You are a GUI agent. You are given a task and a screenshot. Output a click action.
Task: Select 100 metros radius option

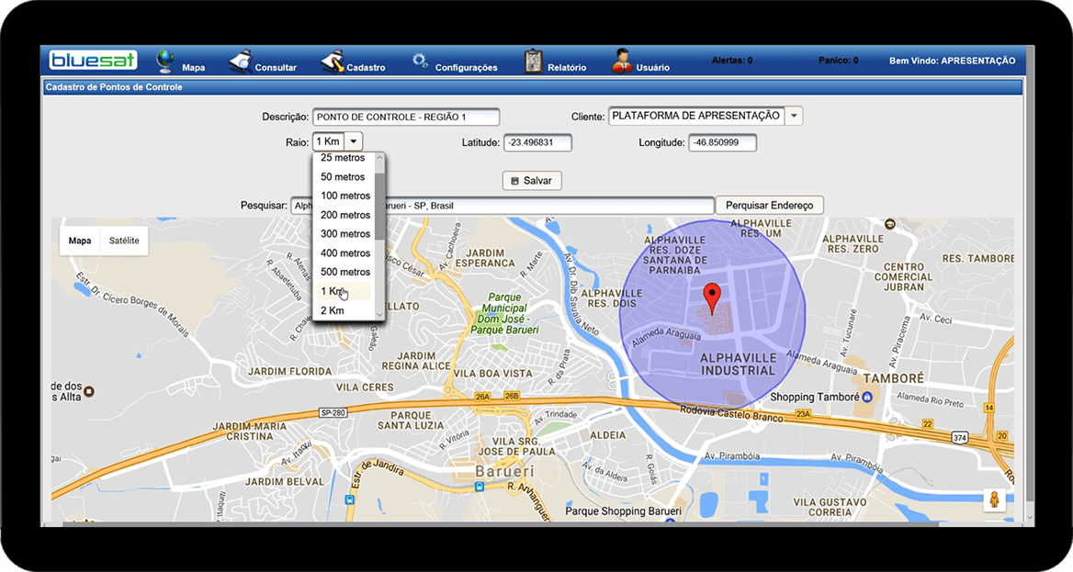[344, 196]
